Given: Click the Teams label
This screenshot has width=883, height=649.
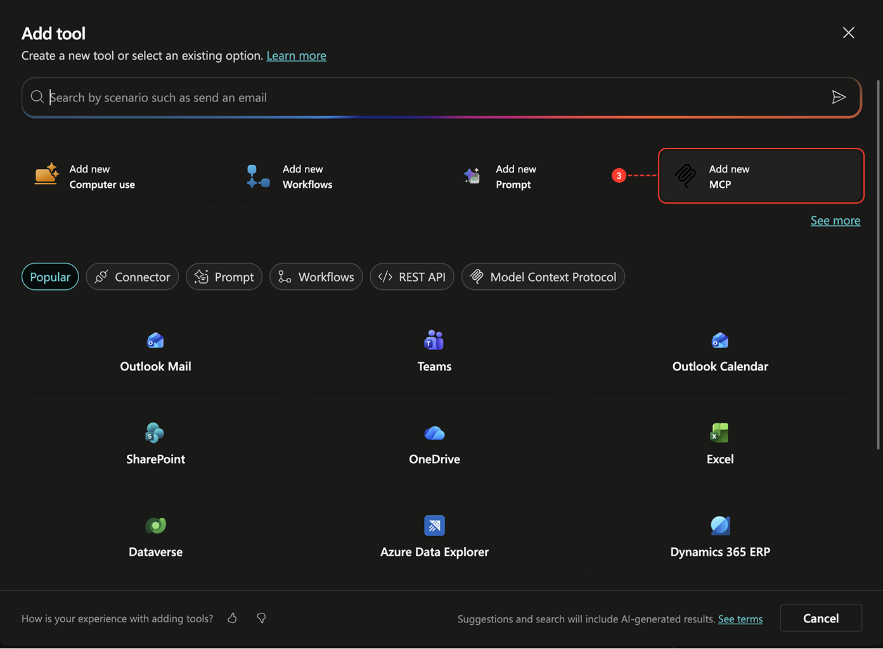Looking at the screenshot, I should point(434,367).
